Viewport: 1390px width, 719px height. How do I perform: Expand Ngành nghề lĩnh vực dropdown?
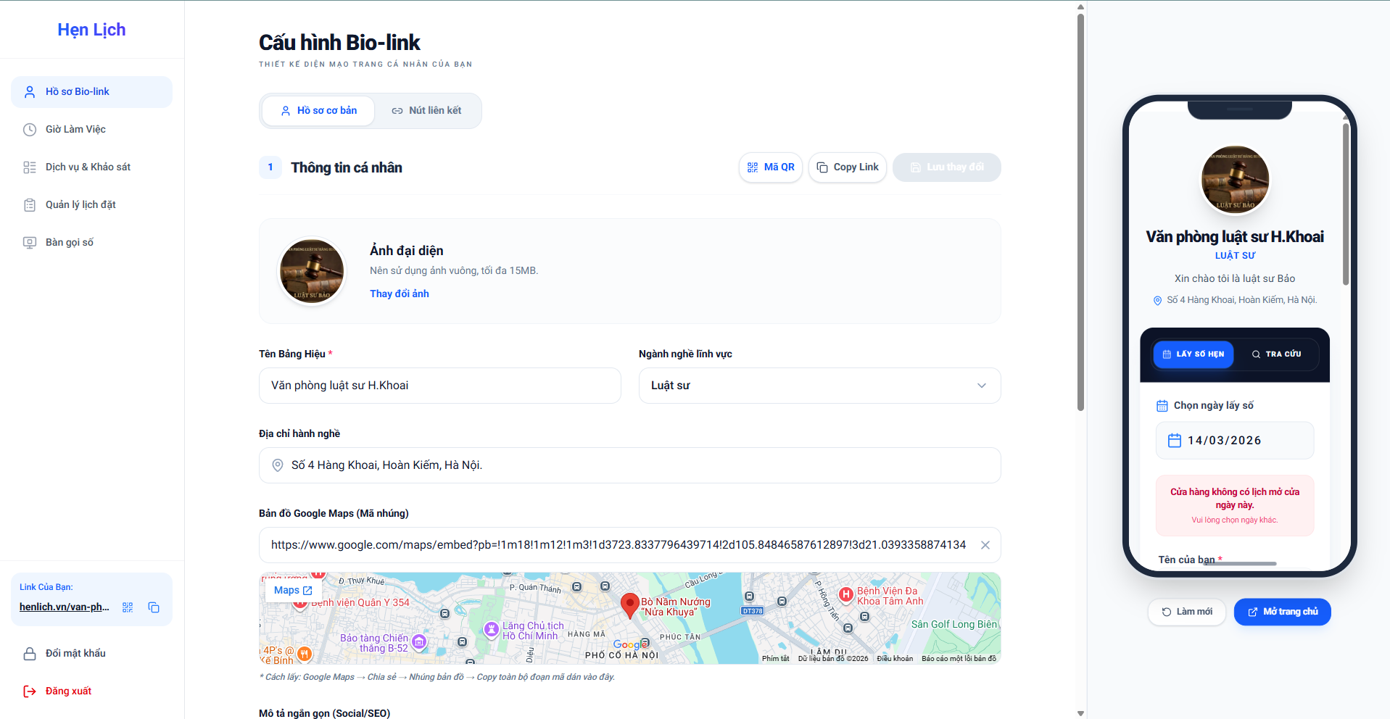point(819,386)
